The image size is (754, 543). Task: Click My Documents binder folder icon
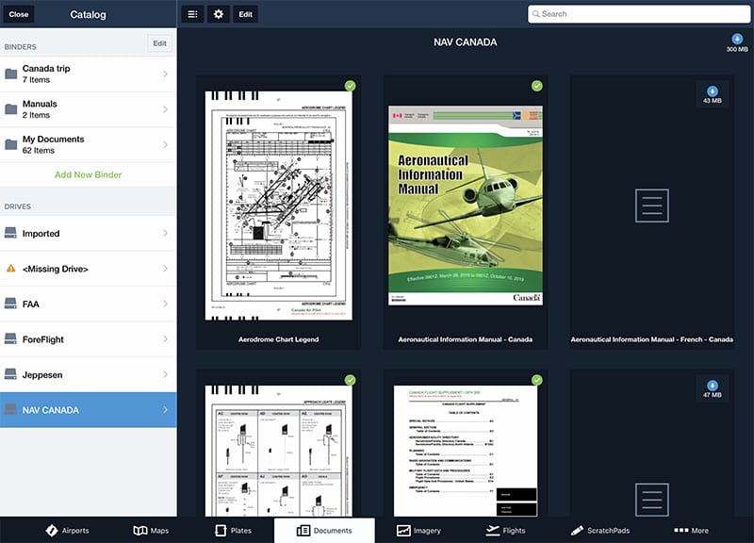pos(10,144)
